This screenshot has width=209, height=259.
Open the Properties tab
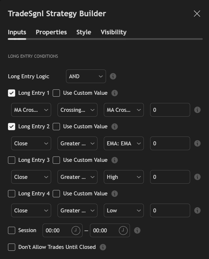pos(51,32)
